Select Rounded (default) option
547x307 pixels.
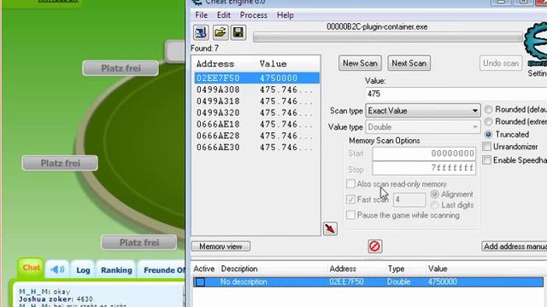pyautogui.click(x=489, y=110)
